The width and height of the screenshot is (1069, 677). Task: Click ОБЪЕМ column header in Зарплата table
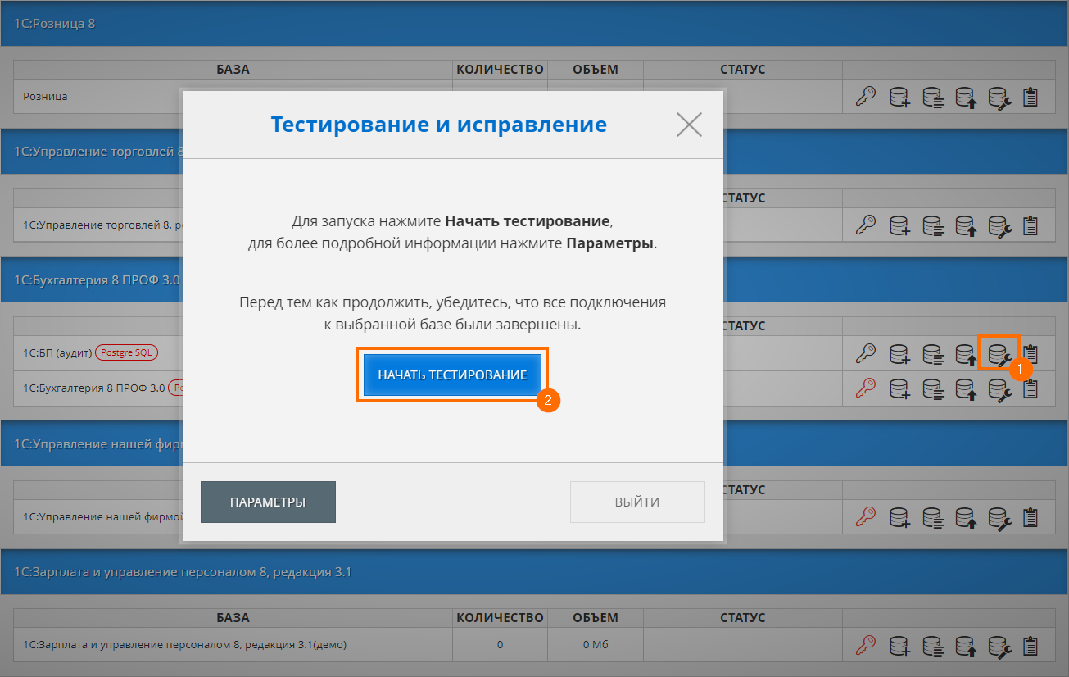(596, 617)
